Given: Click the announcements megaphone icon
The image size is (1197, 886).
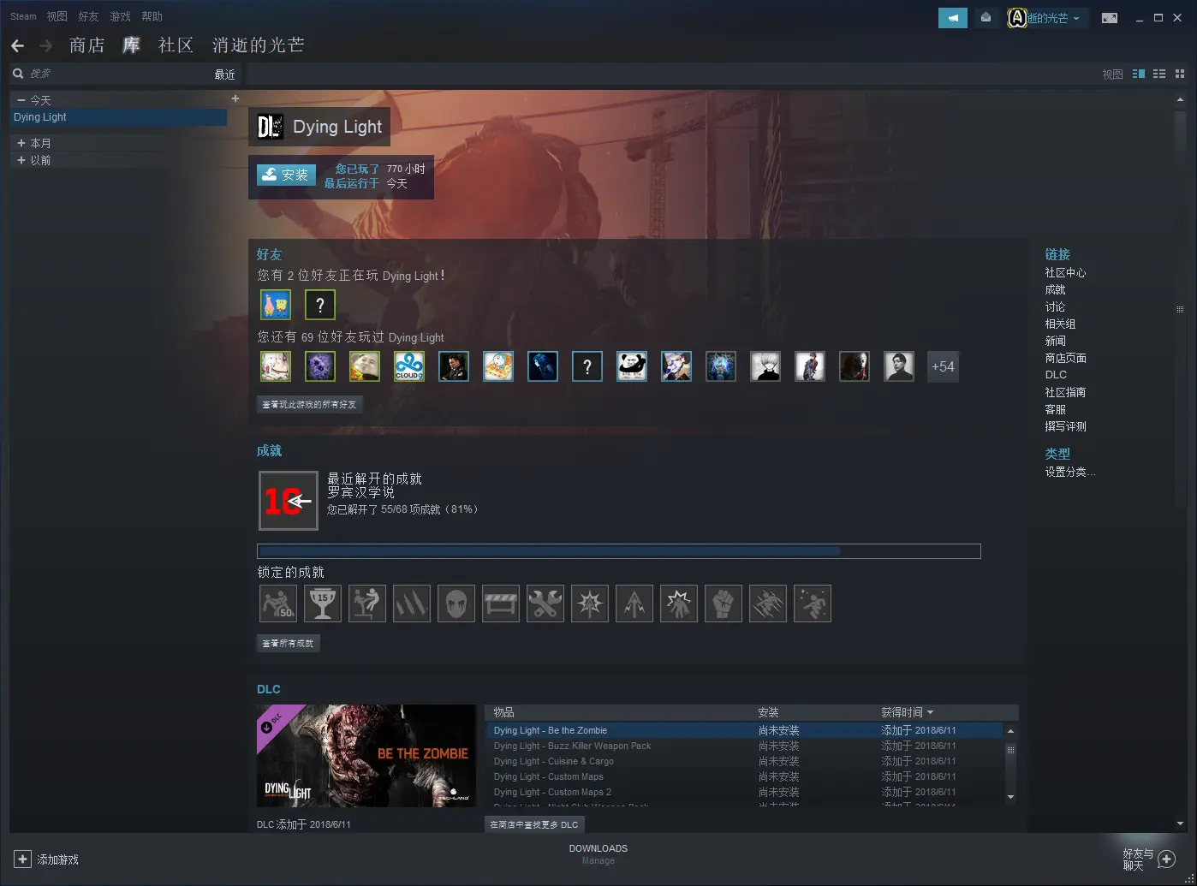Looking at the screenshot, I should tap(952, 18).
